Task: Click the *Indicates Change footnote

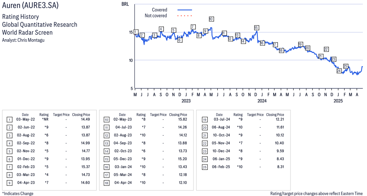Action: tap(18, 193)
